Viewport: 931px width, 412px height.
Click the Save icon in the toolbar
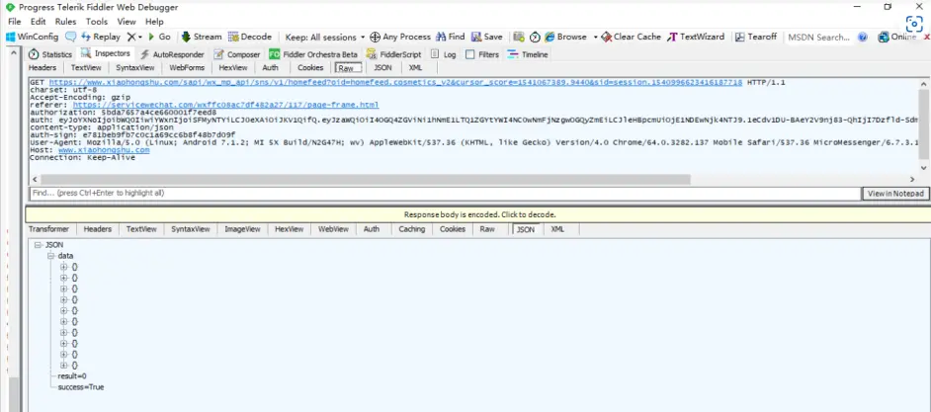476,37
